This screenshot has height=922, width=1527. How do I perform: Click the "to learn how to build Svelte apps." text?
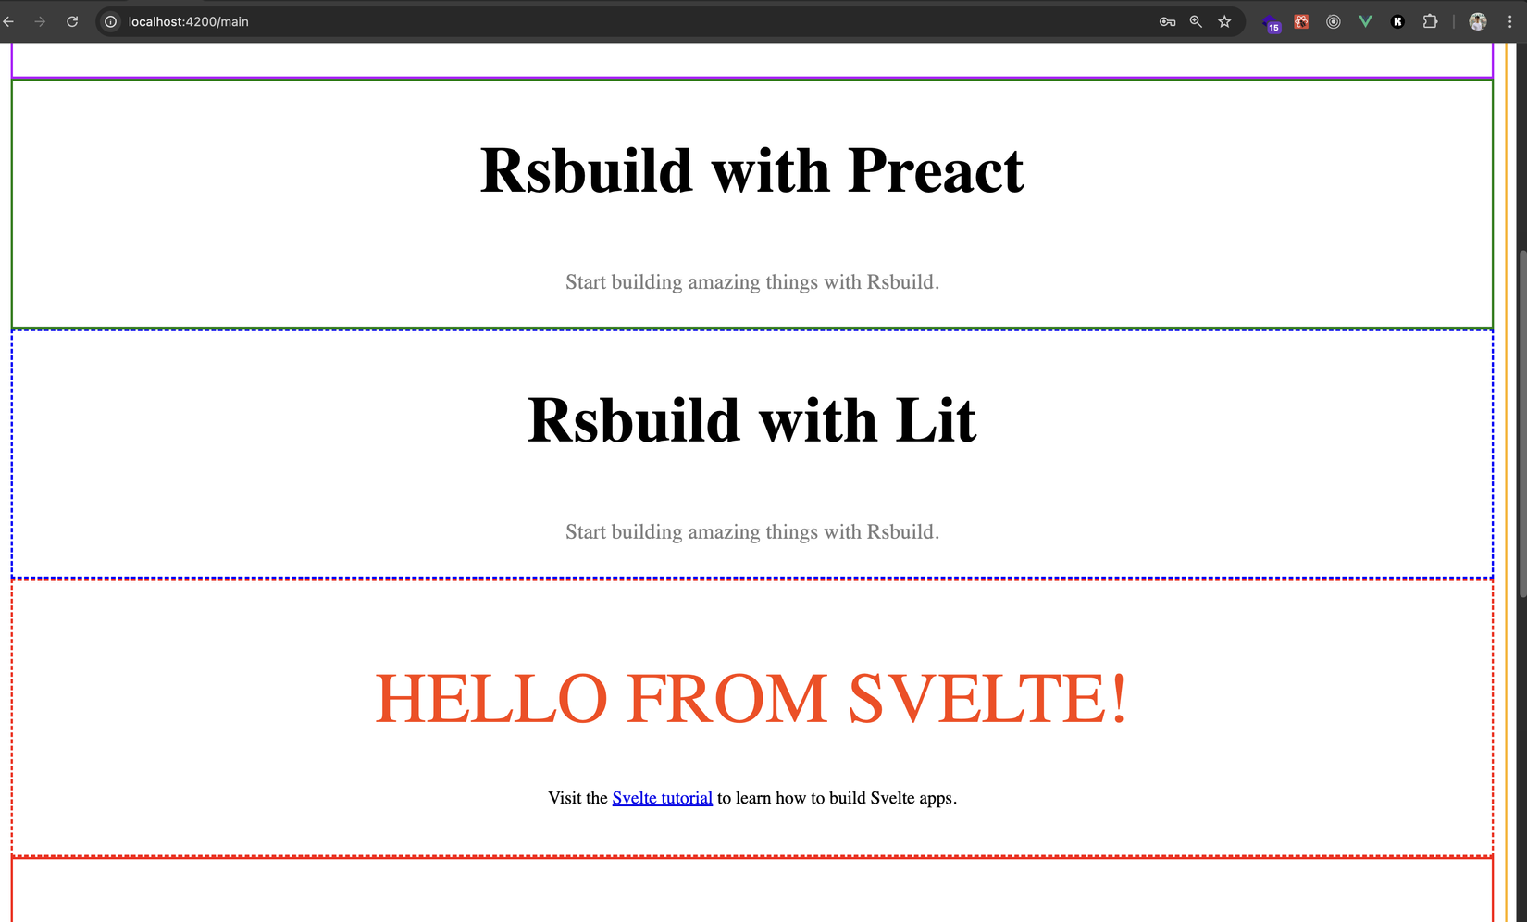pyautogui.click(x=837, y=798)
